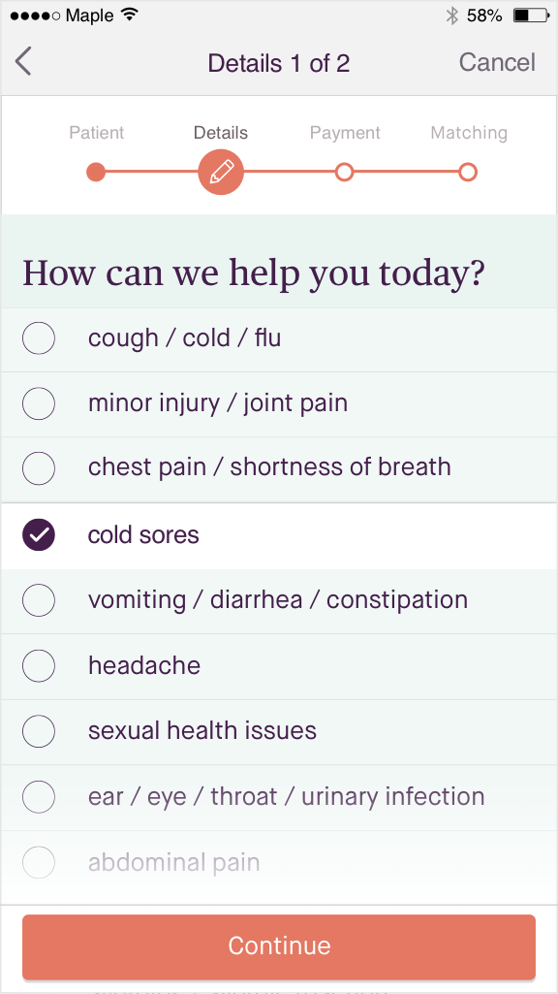Select vomiting / diarrhea / constipation

pos(279,601)
